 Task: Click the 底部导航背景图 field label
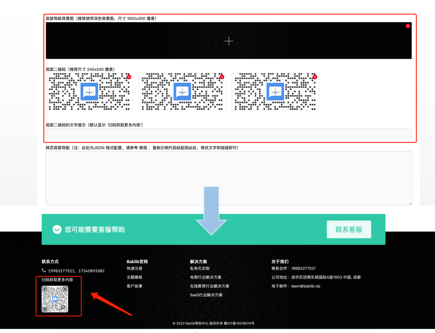pyautogui.click(x=101, y=18)
